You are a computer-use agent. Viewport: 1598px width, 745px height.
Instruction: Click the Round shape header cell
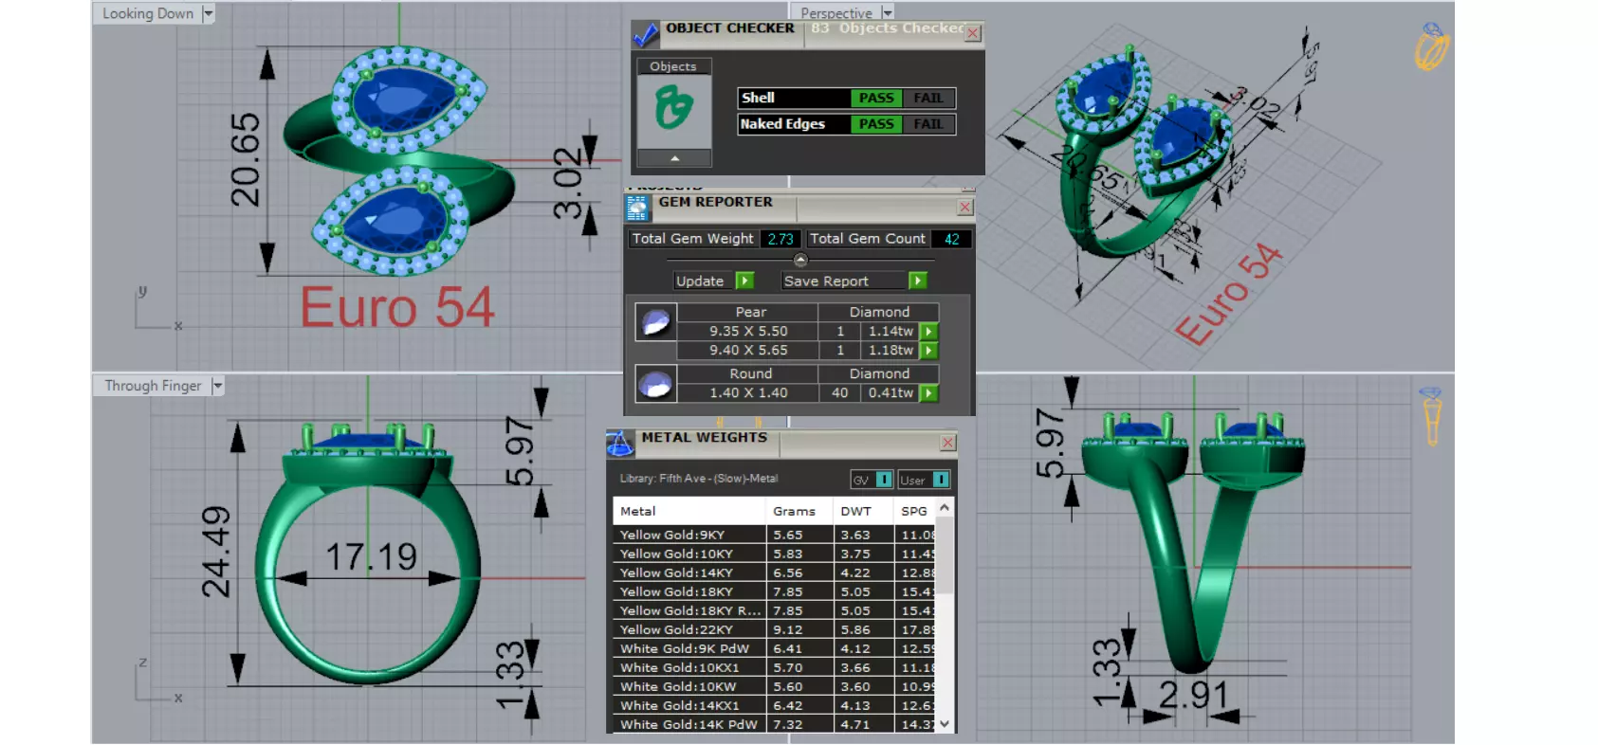coord(750,373)
